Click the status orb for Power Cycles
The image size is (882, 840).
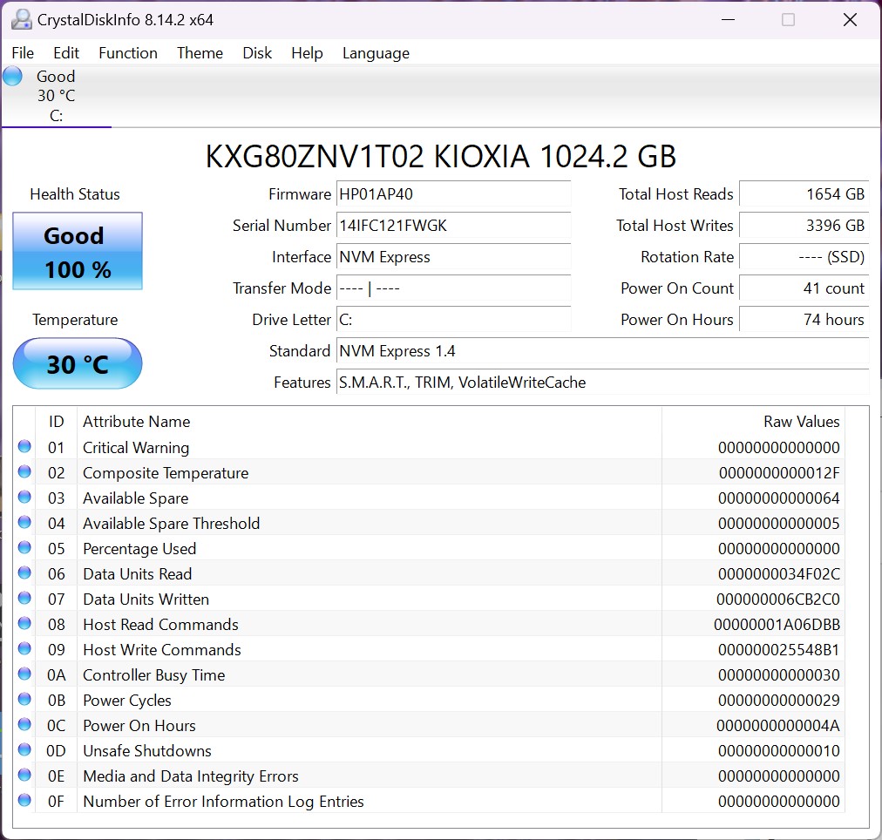[24, 700]
